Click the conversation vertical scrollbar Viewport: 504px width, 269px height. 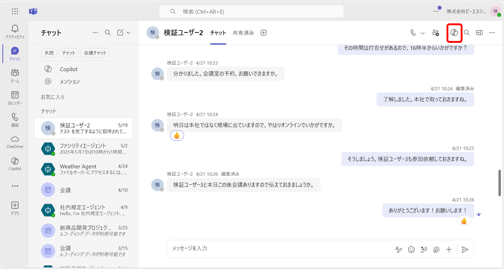tap(500, 183)
